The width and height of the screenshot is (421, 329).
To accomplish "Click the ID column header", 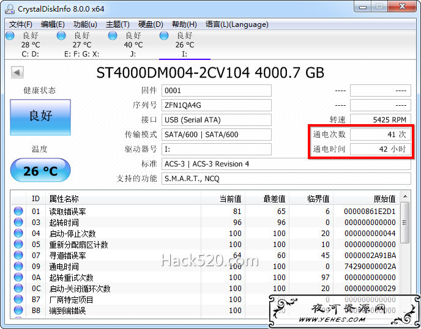I will [x=35, y=199].
